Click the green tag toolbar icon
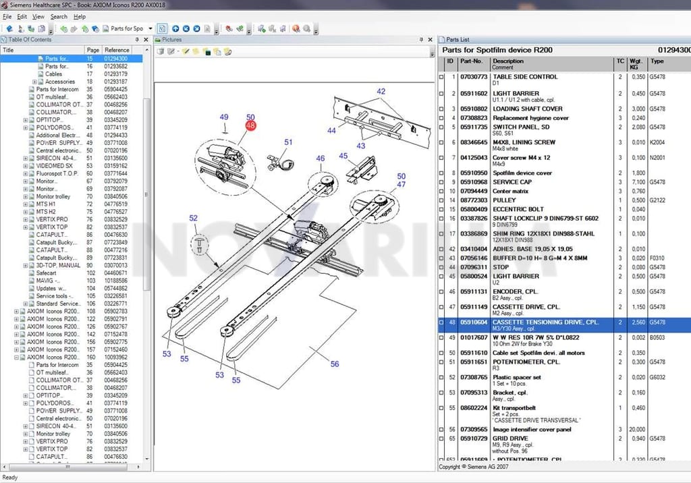The width and height of the screenshot is (691, 483). pos(240,28)
